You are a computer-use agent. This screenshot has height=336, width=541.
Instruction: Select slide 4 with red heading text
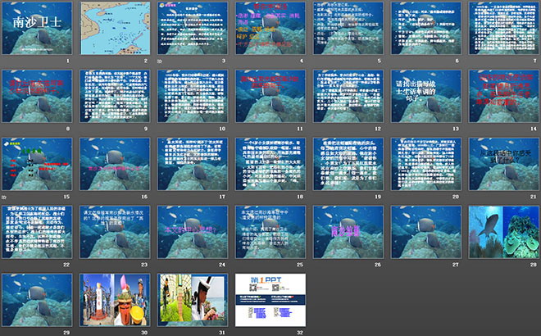269,29
